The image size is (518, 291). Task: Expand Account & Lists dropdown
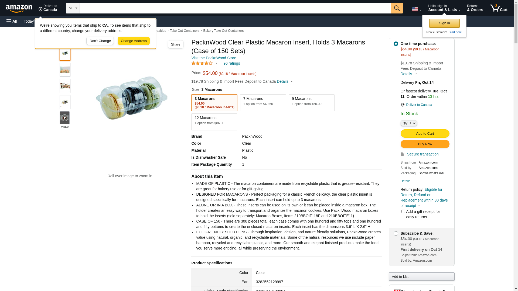click(444, 8)
